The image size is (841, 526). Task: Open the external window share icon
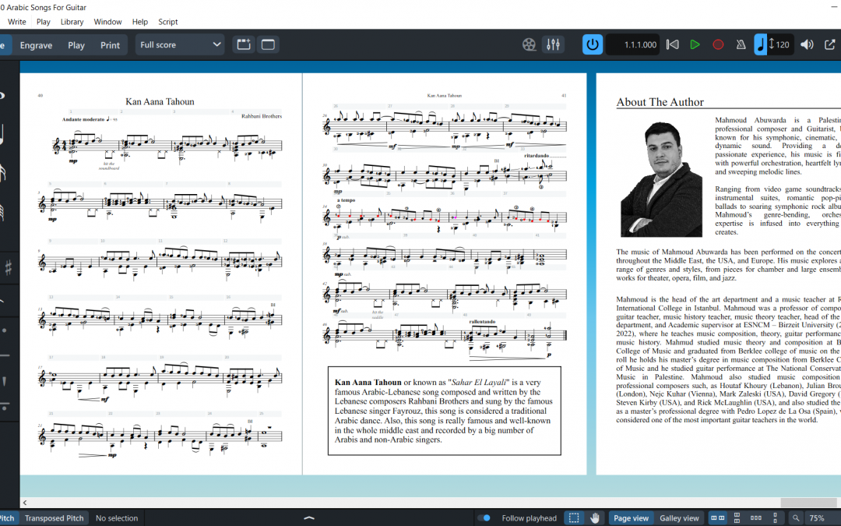point(830,44)
